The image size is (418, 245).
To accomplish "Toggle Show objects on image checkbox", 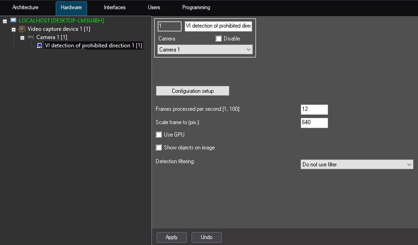I will [159, 148].
